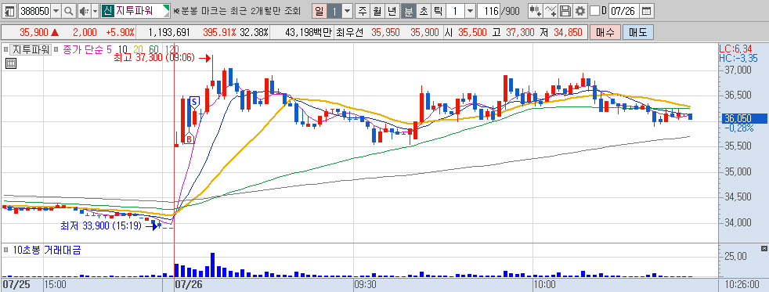Click the moving average 60 legend label
The height and width of the screenshot is (292, 769).
pyautogui.click(x=153, y=49)
